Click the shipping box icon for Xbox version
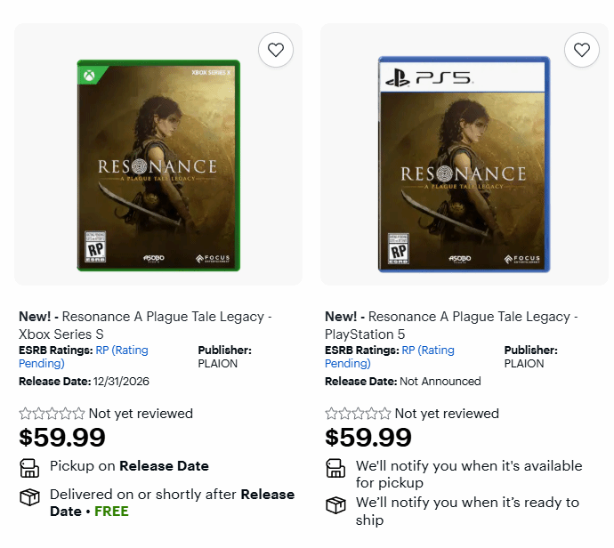This screenshot has width=614, height=548. point(29,497)
